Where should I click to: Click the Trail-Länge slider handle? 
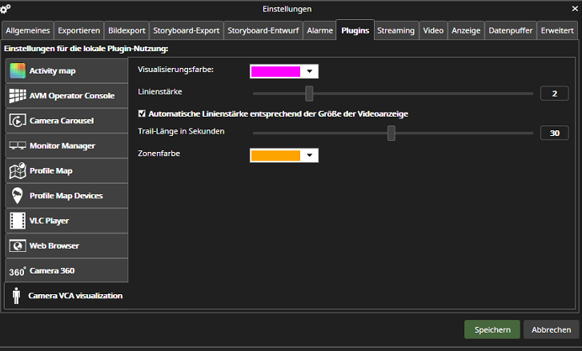click(x=391, y=133)
